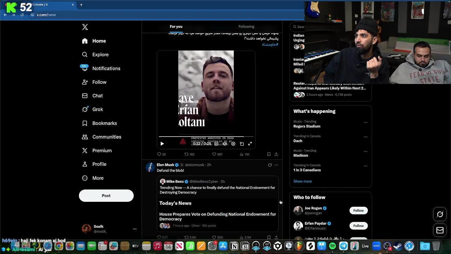Switch to the Following tab
The height and width of the screenshot is (254, 451).
coord(246,26)
